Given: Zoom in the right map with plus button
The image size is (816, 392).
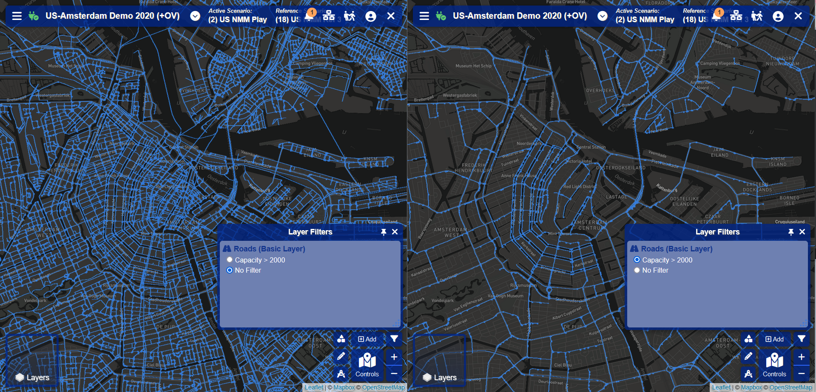Looking at the screenshot, I should tap(802, 357).
